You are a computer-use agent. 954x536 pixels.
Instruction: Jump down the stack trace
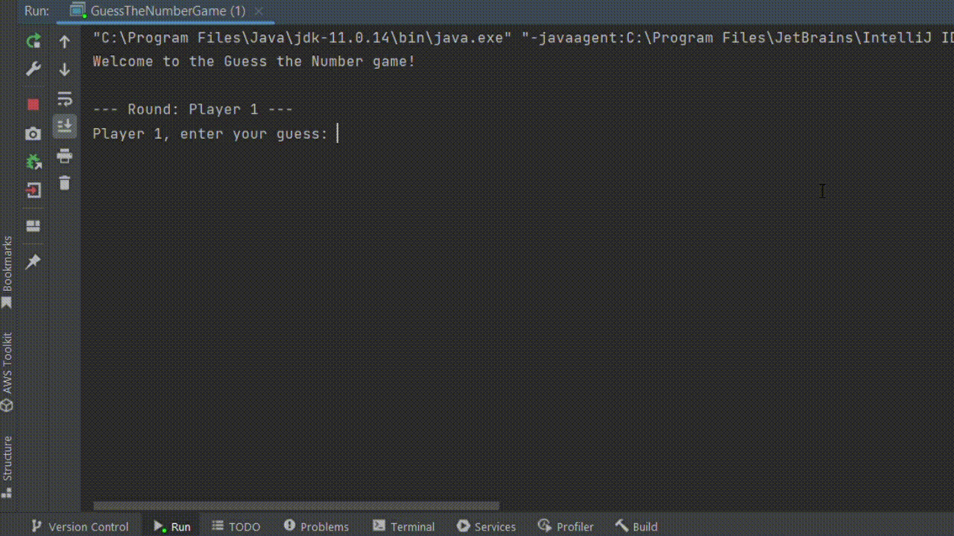[65, 69]
